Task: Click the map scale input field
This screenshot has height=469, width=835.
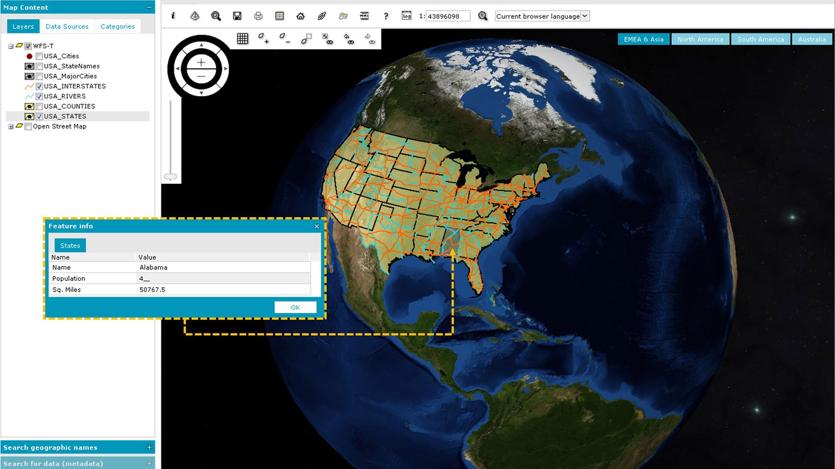Action: tap(448, 16)
